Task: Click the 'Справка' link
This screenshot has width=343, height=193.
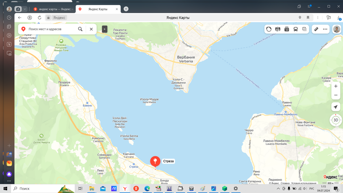Action: click(285, 183)
